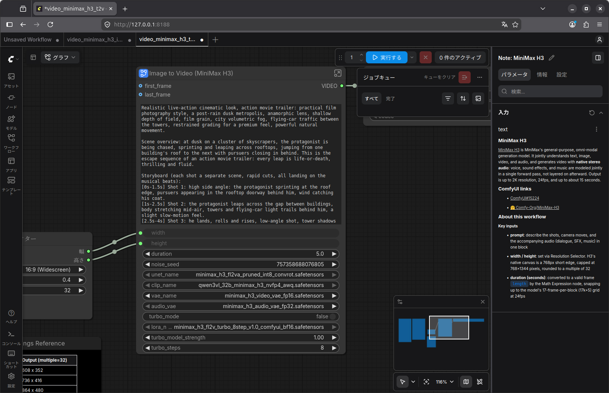Toggle the minimap icon in canvas toolbar
Image resolution: width=609 pixels, height=393 pixels.
click(x=466, y=382)
